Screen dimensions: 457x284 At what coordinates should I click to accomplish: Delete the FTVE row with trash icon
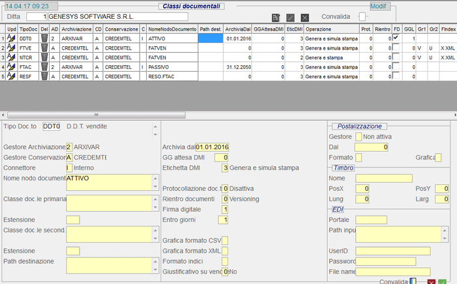44,48
